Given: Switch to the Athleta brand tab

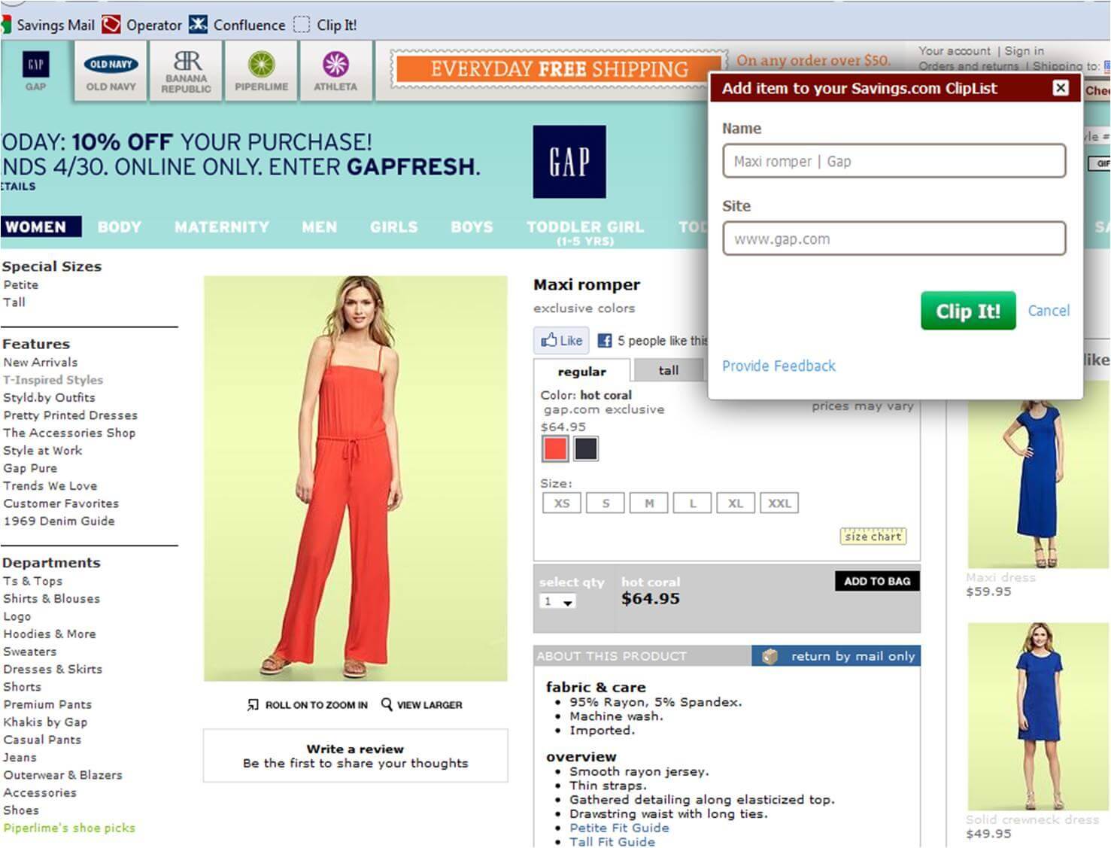Looking at the screenshot, I should tap(335, 71).
